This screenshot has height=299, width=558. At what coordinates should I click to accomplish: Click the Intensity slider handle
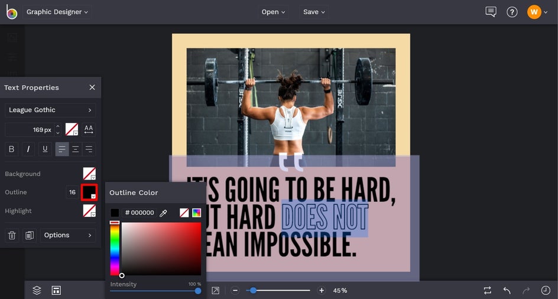[x=198, y=291]
